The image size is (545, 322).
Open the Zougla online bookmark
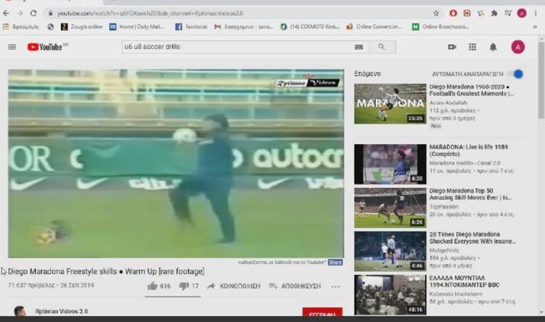click(x=82, y=27)
